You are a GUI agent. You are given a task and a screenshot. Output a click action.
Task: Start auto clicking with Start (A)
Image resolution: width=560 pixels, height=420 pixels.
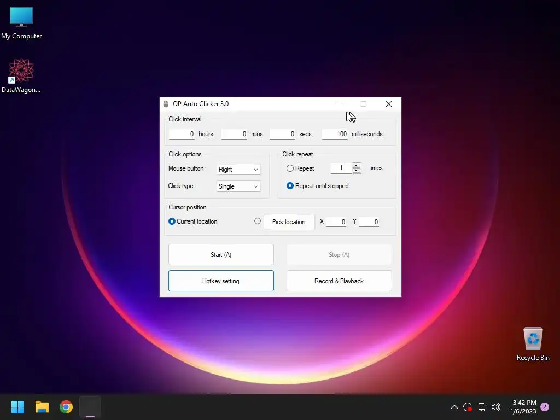(221, 255)
